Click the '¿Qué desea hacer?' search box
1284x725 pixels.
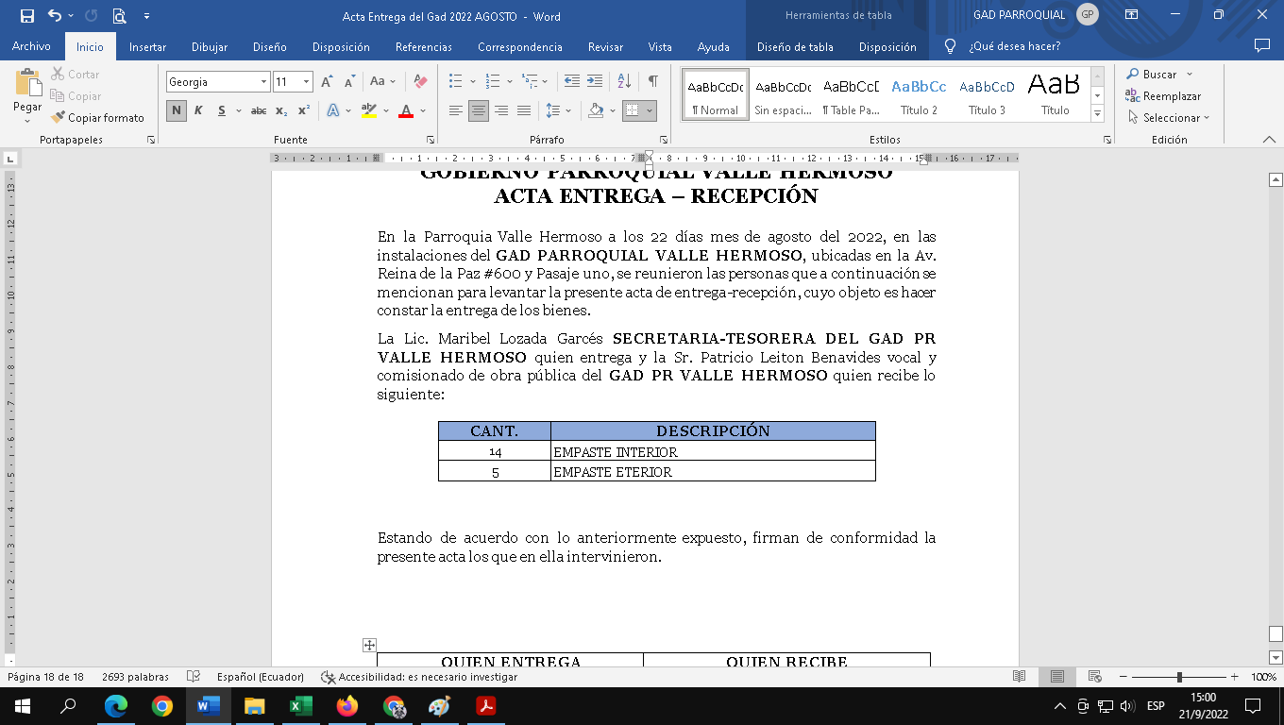pyautogui.click(x=1014, y=47)
